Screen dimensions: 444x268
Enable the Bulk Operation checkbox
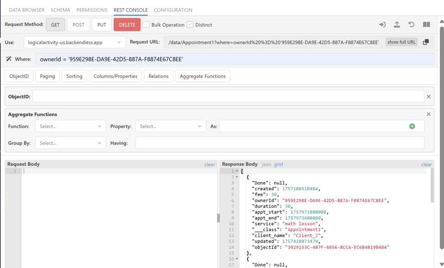(146, 25)
